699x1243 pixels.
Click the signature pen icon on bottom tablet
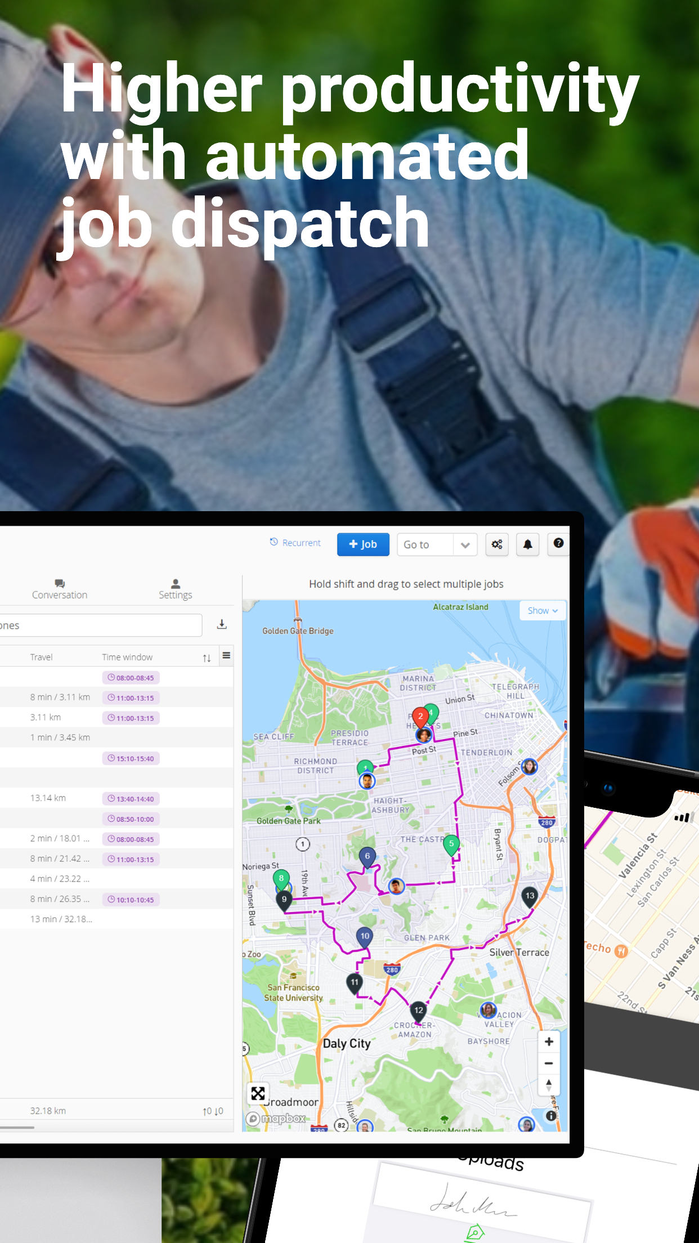point(475,1232)
